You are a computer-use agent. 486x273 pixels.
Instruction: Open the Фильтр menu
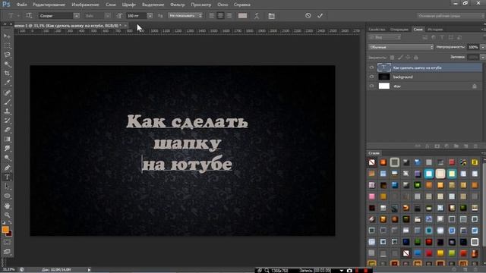point(178,5)
